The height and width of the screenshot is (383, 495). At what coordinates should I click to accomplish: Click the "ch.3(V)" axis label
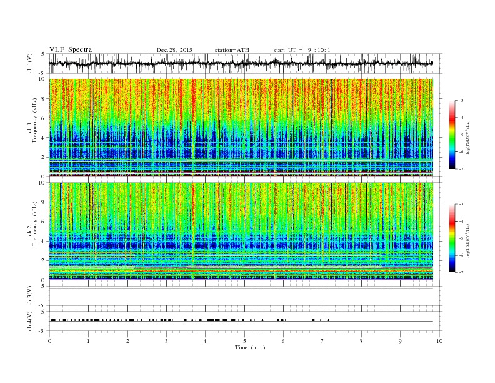[x=30, y=295]
